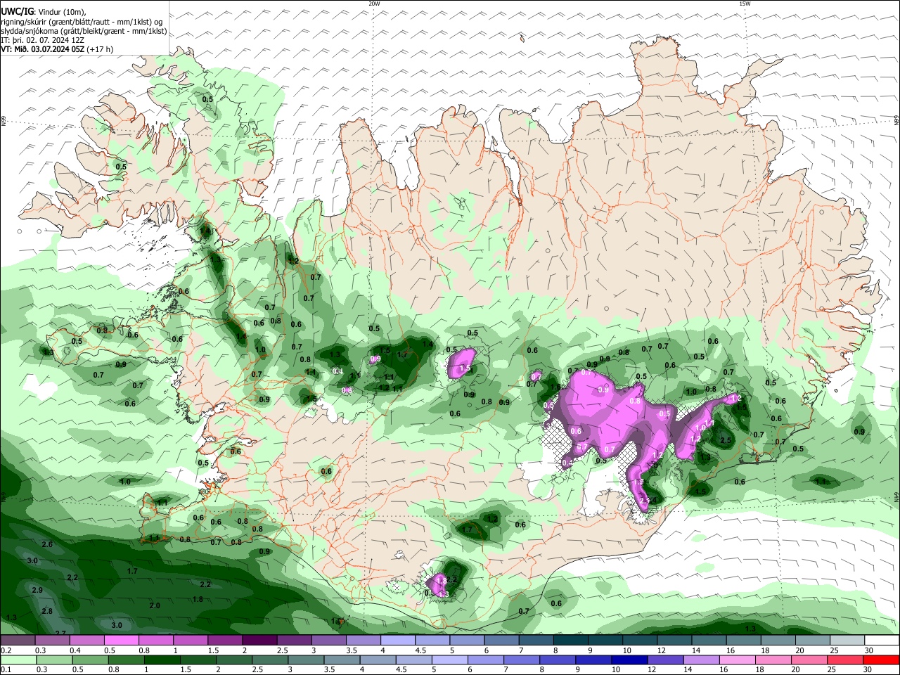
Task: Pick the white 30 swatch in the snow legend
Action: click(x=882, y=641)
